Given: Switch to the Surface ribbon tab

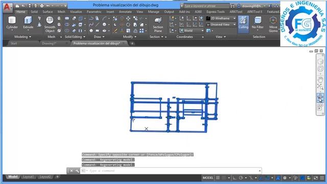Looking at the screenshot, I should click(48, 12).
